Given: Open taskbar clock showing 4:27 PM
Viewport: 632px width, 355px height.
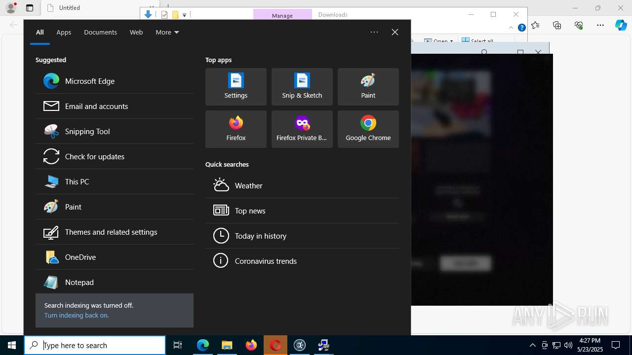Looking at the screenshot, I should tap(590, 345).
